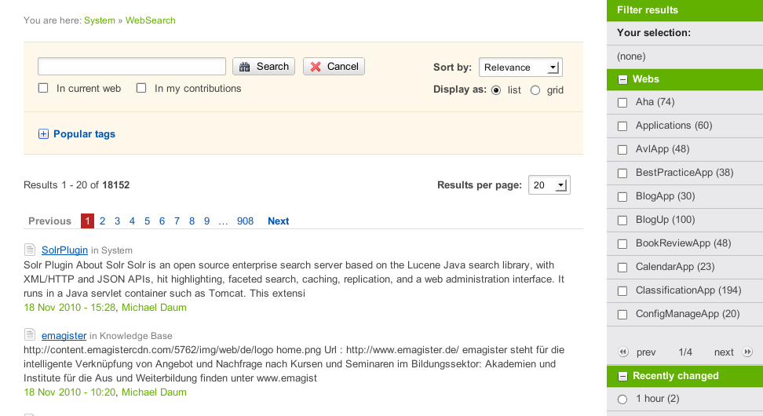The height and width of the screenshot is (416, 763).
Task: Click the document icon beside emagister result
Action: coord(30,335)
